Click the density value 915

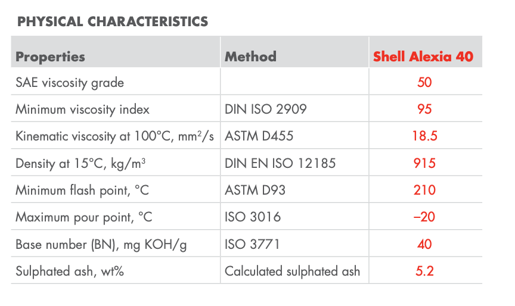[424, 164]
